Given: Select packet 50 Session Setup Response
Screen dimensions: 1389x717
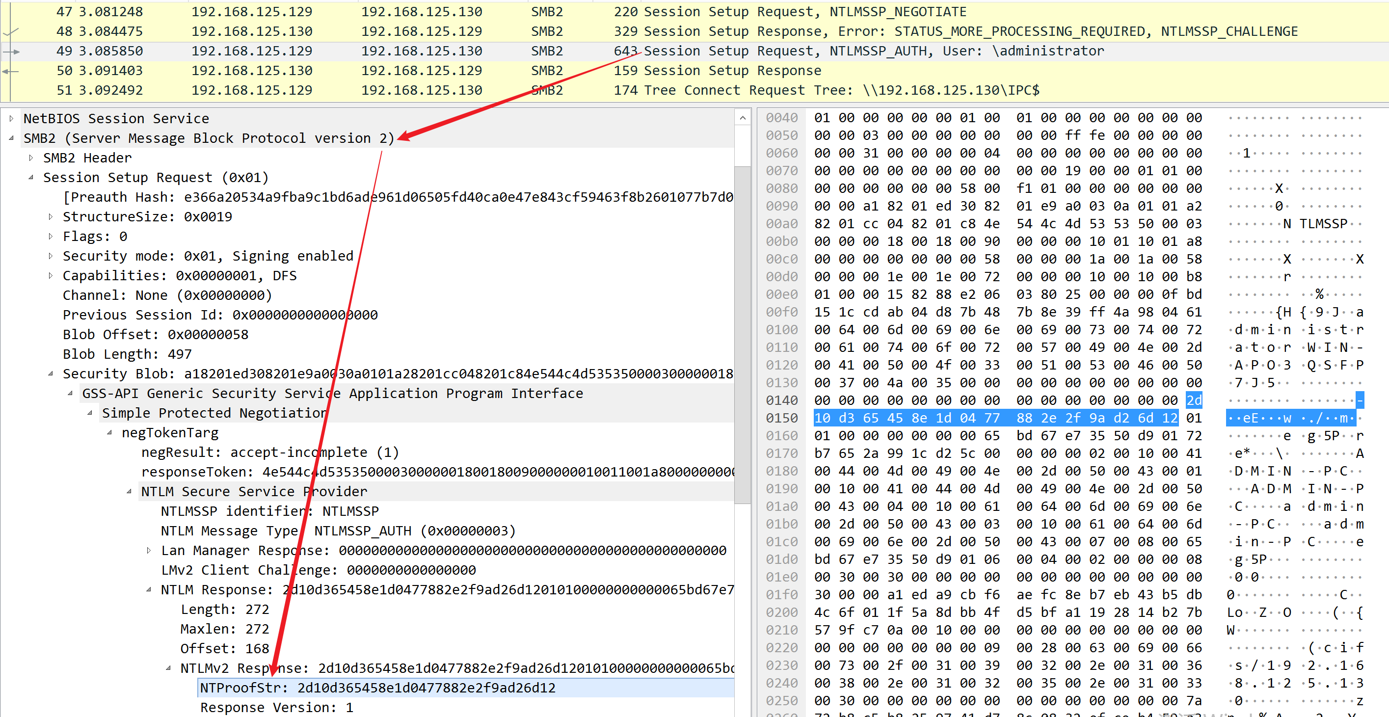Looking at the screenshot, I should pyautogui.click(x=694, y=71).
